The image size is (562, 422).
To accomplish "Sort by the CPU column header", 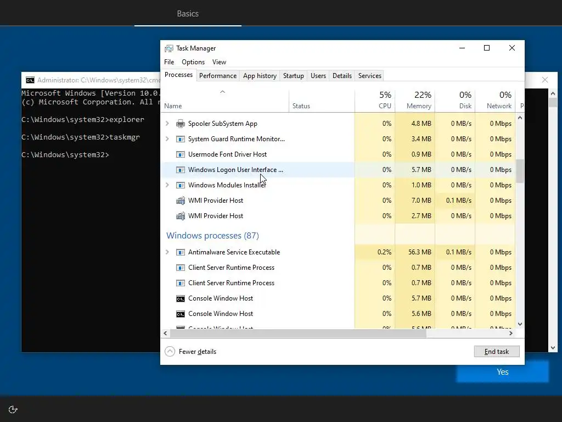I will point(375,100).
